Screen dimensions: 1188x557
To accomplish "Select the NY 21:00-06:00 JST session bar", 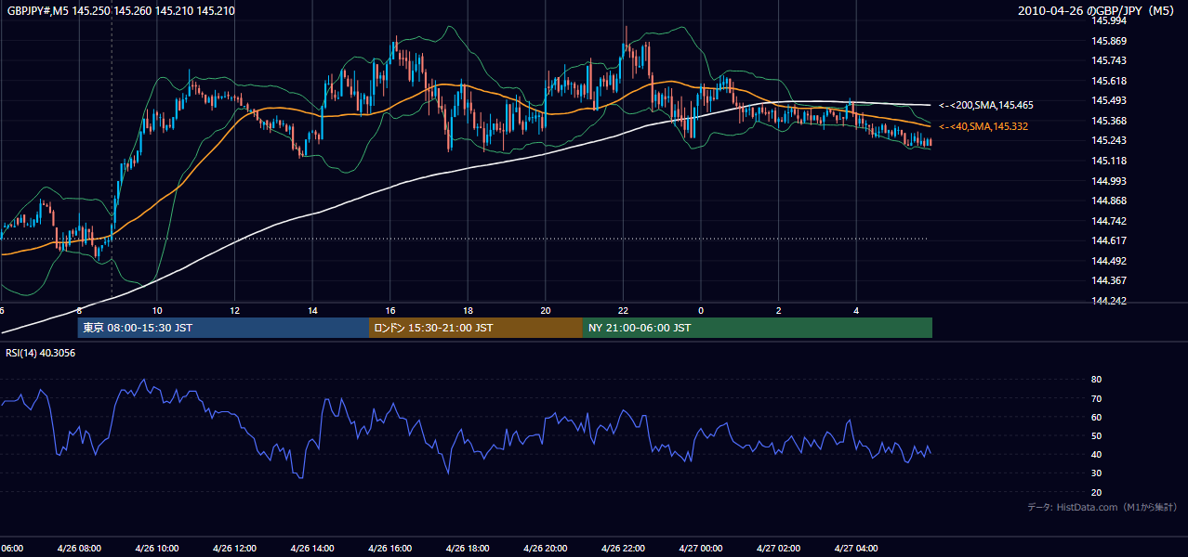I will click(758, 328).
